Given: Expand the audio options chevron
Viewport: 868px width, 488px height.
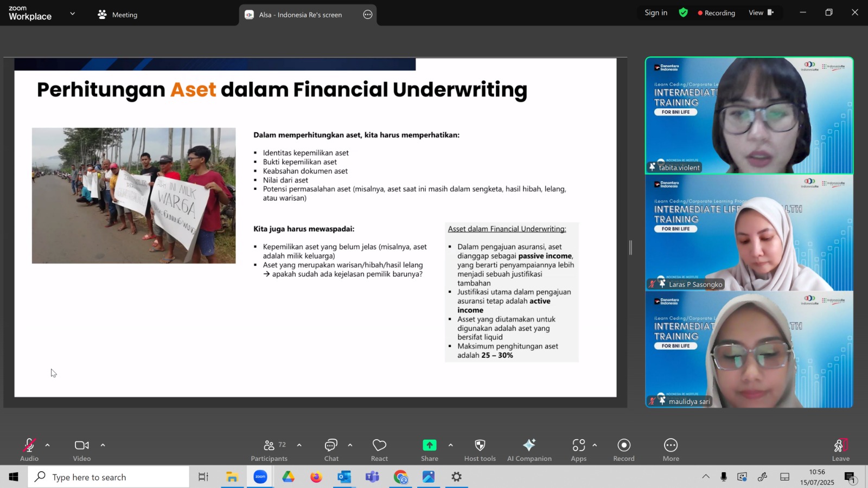Looking at the screenshot, I should click(48, 445).
